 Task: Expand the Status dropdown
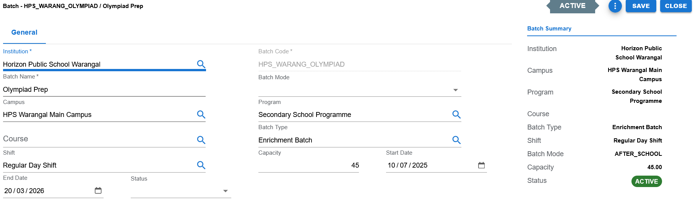(181, 191)
